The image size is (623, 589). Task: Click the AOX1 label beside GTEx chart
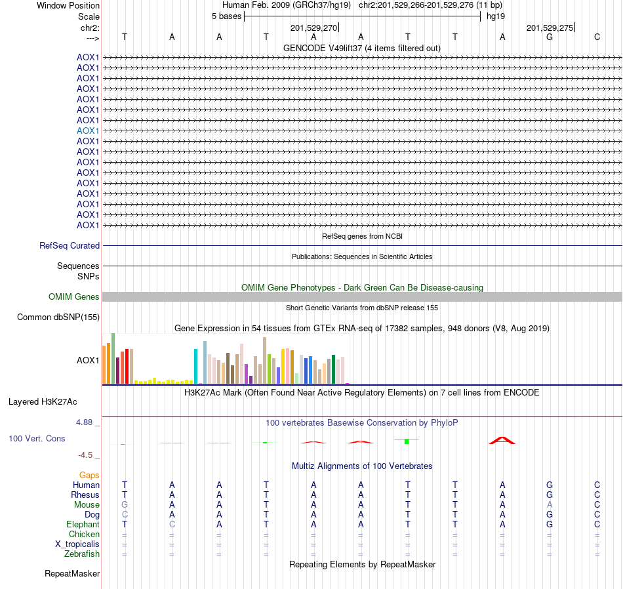88,361
